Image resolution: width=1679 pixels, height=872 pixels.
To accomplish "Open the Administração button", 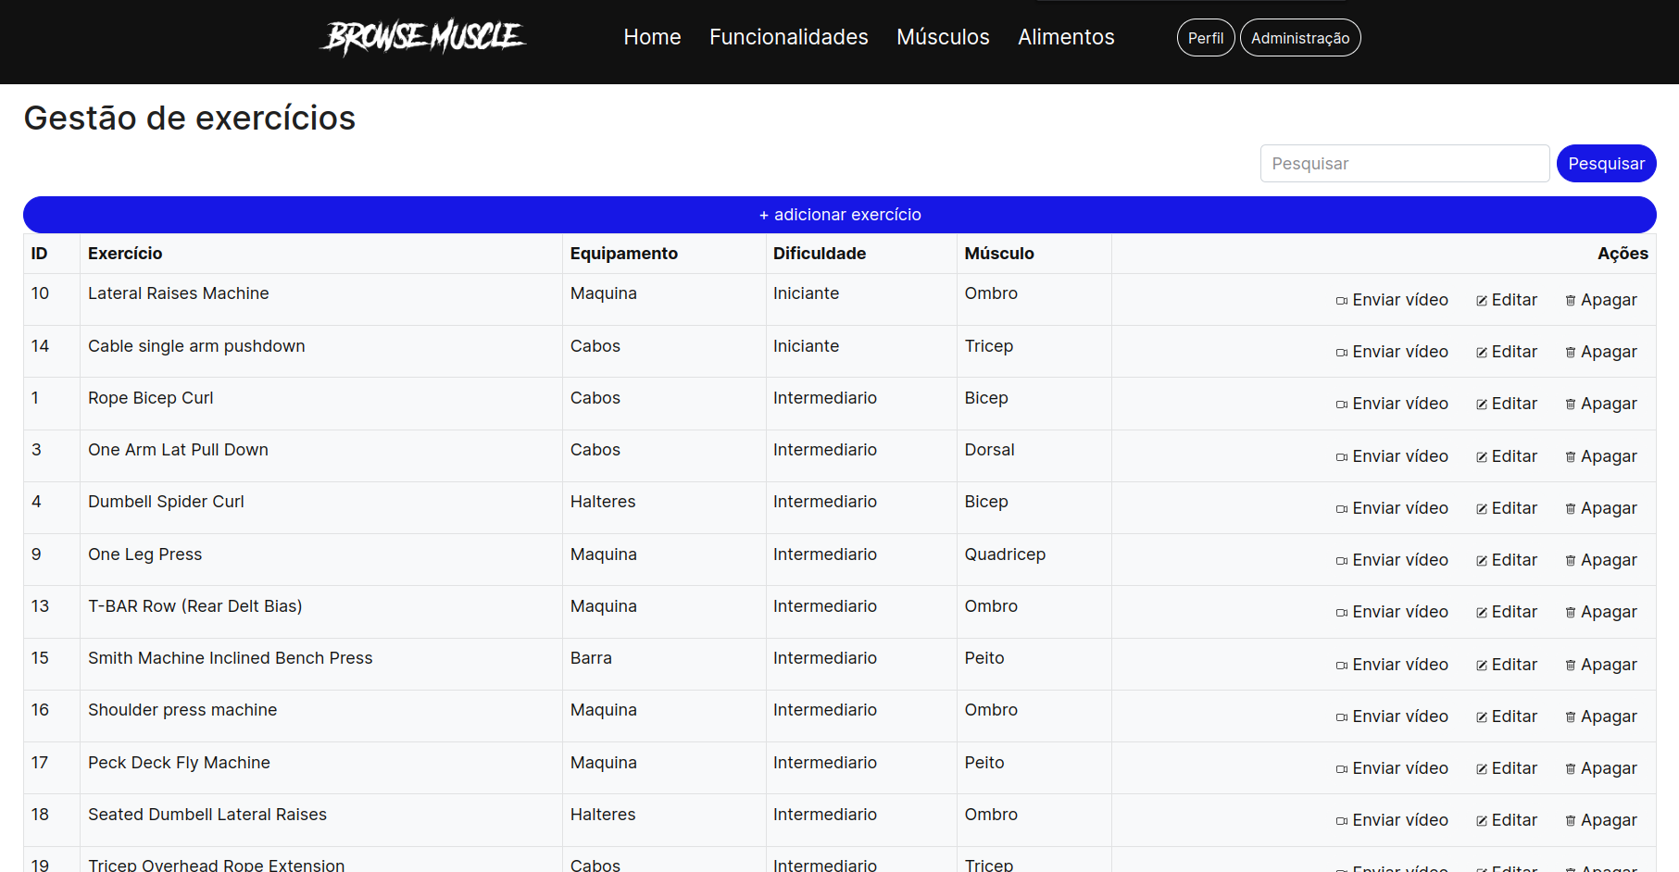I will click(x=1299, y=38).
